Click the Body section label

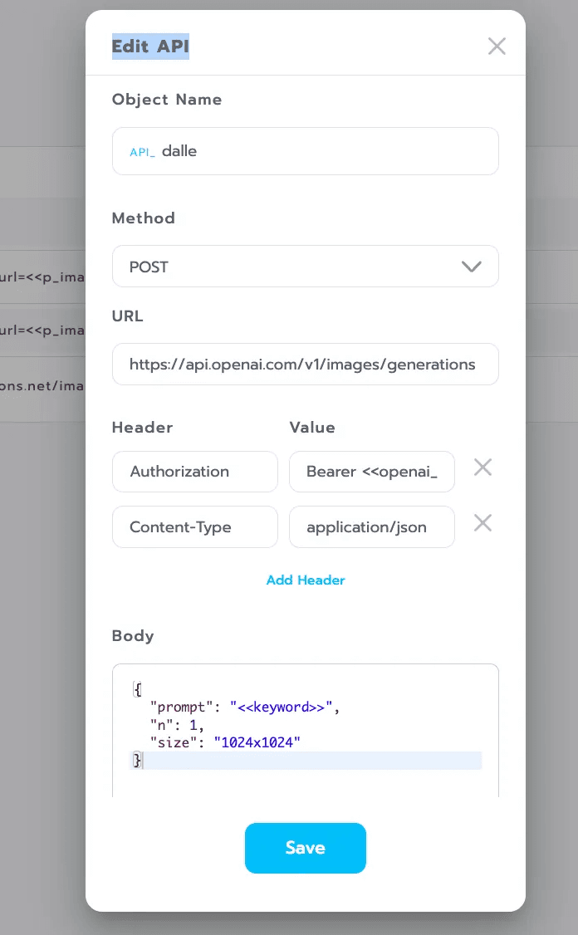133,635
